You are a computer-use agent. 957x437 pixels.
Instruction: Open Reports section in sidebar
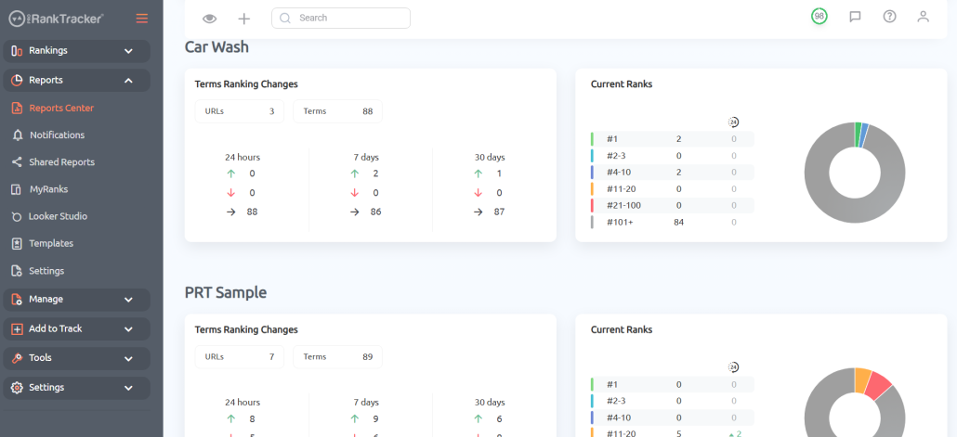click(77, 81)
